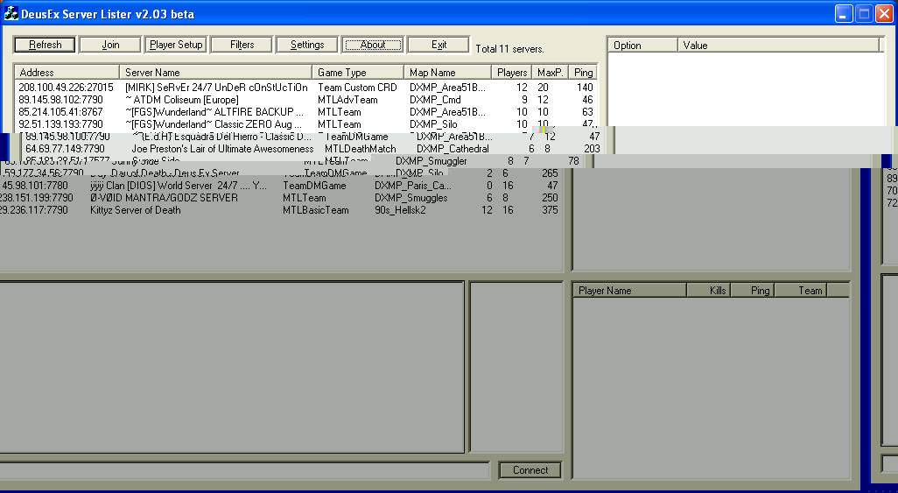Image resolution: width=898 pixels, height=493 pixels.
Task: Click the Exit button
Action: click(x=438, y=45)
